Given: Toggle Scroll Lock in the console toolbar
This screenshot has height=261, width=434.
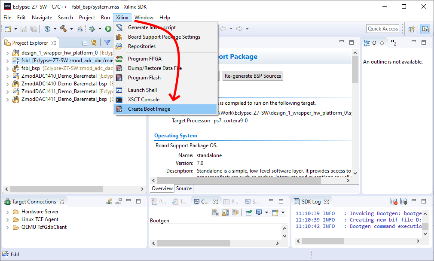Looking at the screenshot, I should click(226, 212).
